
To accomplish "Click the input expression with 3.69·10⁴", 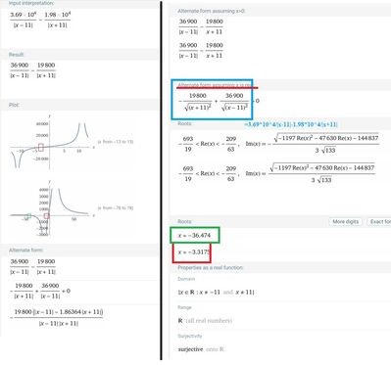I will pyautogui.click(x=40, y=20).
